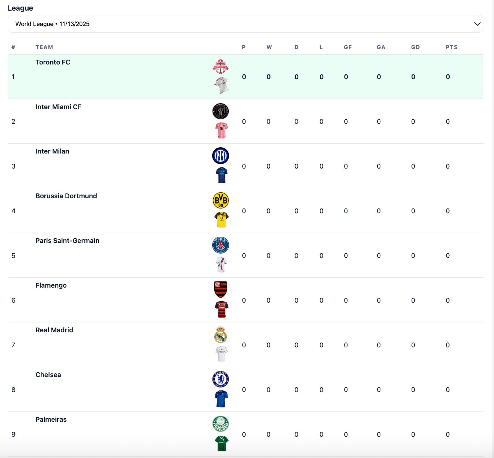Select Inter Miami's pink kit

[221, 130]
